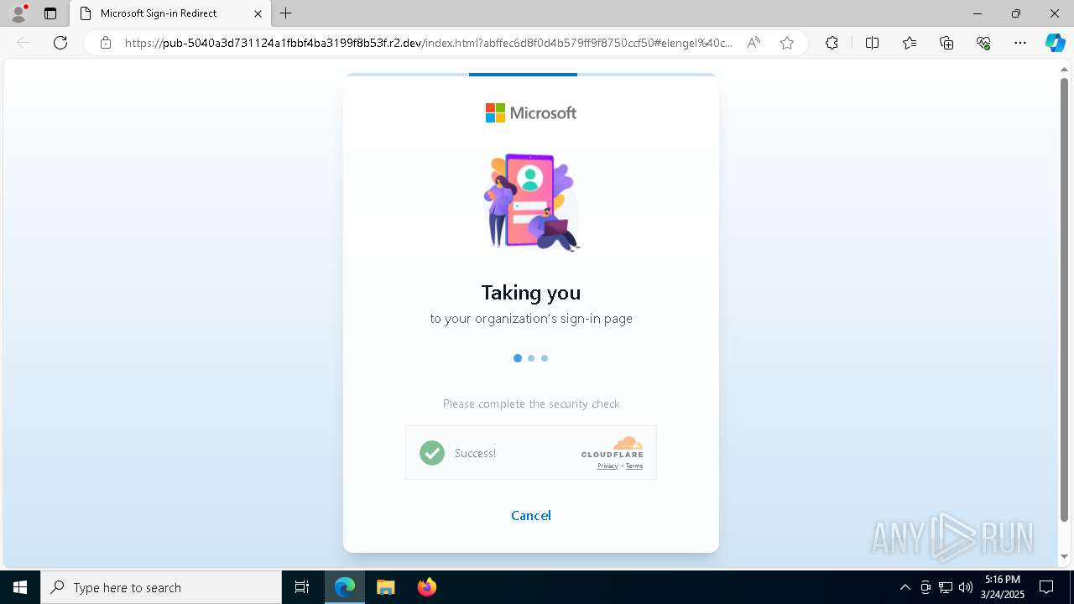Open Browser essentials heart icon
The width and height of the screenshot is (1074, 604).
pyautogui.click(x=983, y=43)
